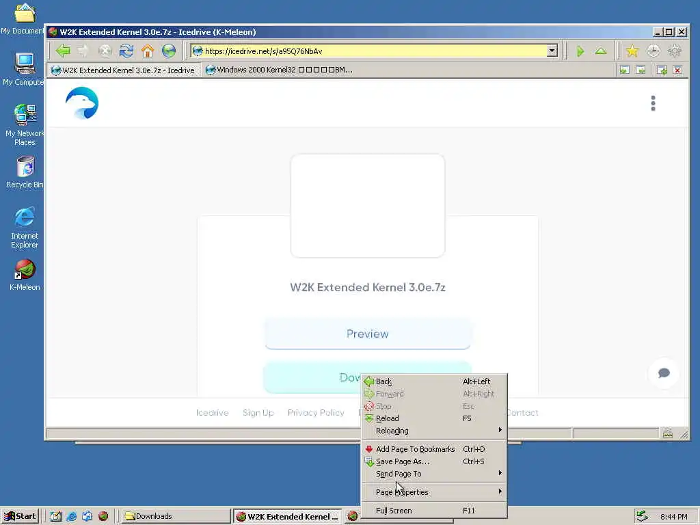Click the system tray network icon
Image resolution: width=700 pixels, height=525 pixels.
point(642,516)
